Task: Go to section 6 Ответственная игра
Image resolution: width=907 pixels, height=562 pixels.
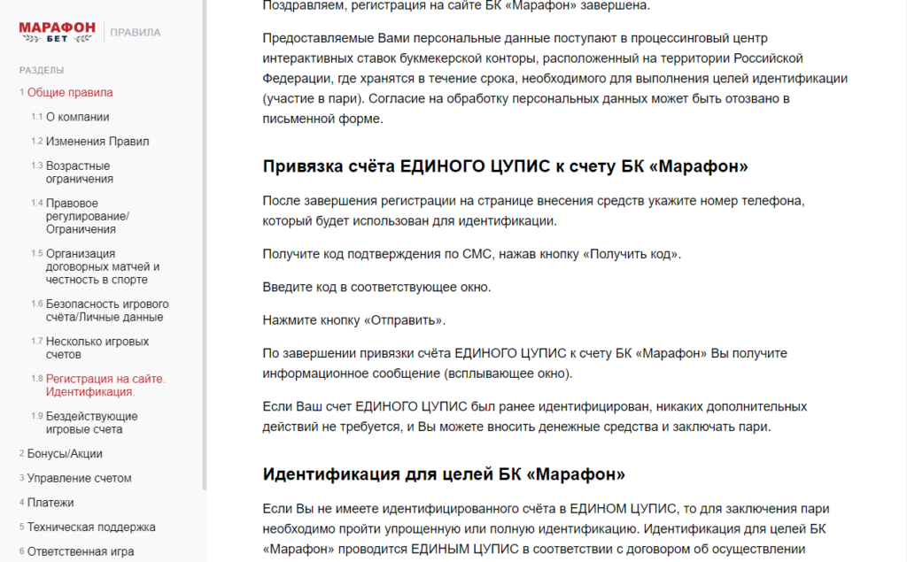Action: coord(81,551)
